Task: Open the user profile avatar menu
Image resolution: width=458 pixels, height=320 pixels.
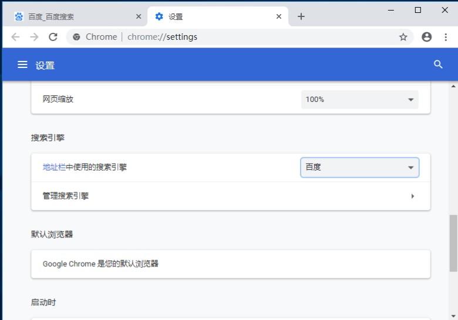Action: pos(426,37)
